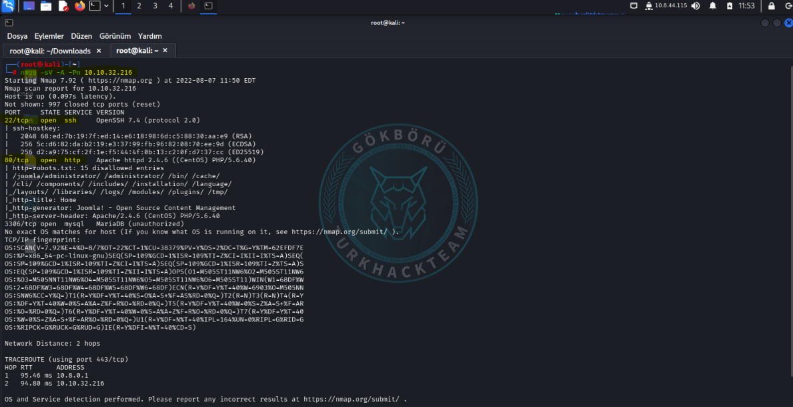Click the wired network tray icon
The image size is (793, 407).
[634, 6]
